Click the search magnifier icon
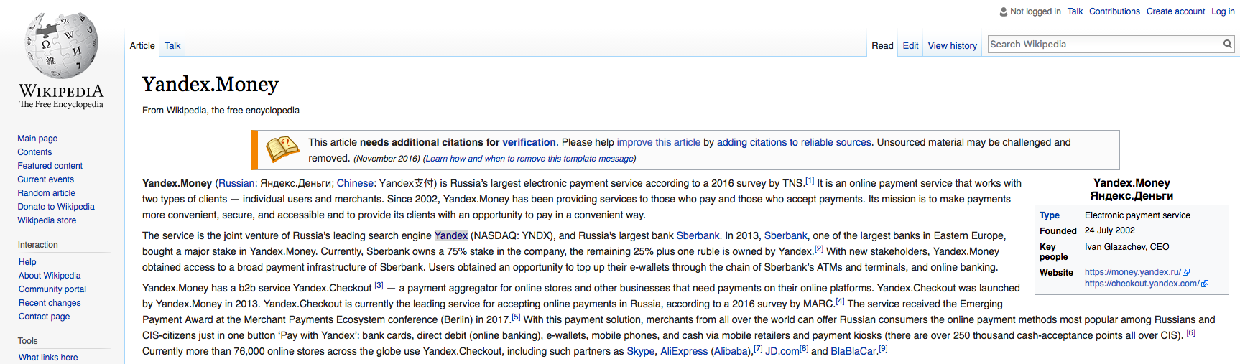 1228,44
